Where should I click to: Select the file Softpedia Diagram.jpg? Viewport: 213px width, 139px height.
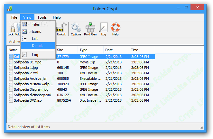(31, 89)
